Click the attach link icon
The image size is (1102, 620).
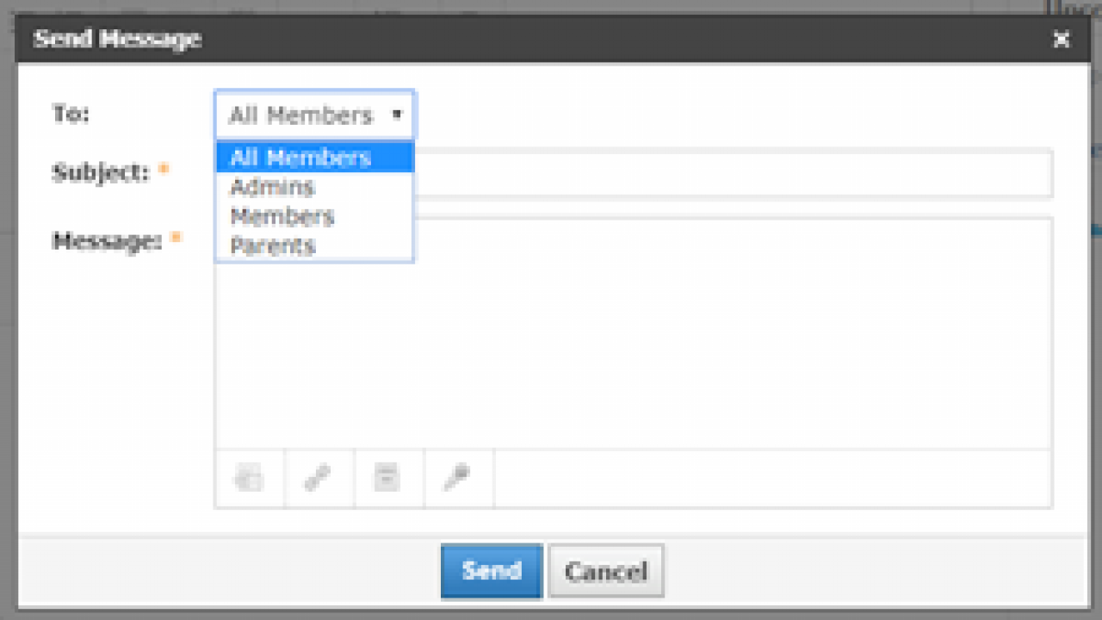tap(319, 479)
